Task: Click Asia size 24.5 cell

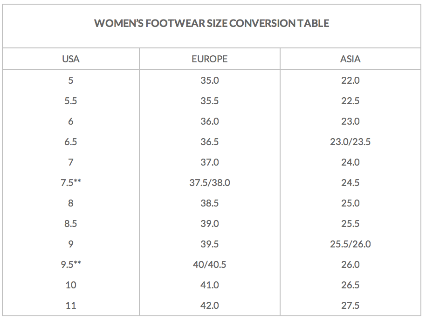Action: 350,183
